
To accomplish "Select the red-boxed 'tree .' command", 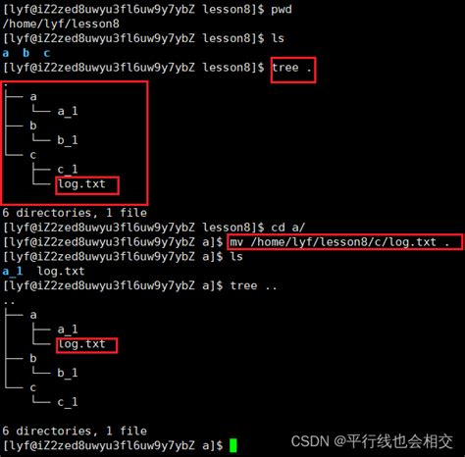I will pos(293,70).
